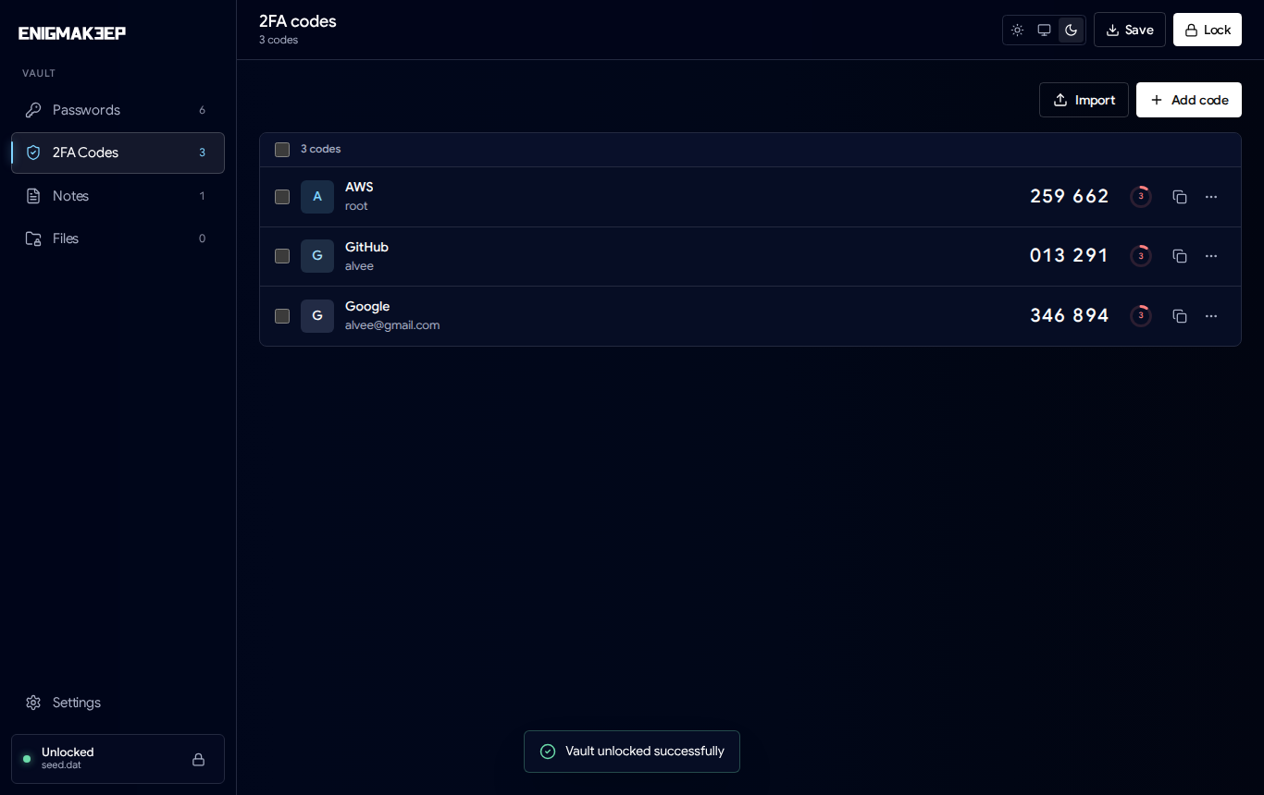The height and width of the screenshot is (795, 1264).
Task: Select system theme monitor icon
Action: pos(1044,30)
